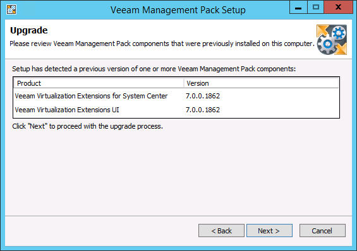Image resolution: width=357 pixels, height=251 pixels.
Task: Close the Veeam Management Pack Setup window
Action: (x=338, y=8)
